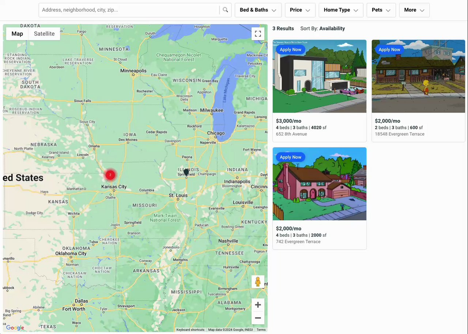Click the Map data ©2024 Google attribution text

[230, 330]
